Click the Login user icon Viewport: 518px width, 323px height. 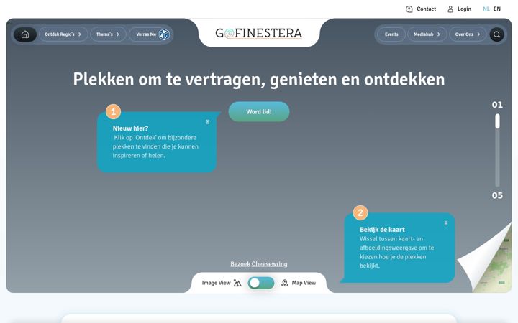[450, 9]
